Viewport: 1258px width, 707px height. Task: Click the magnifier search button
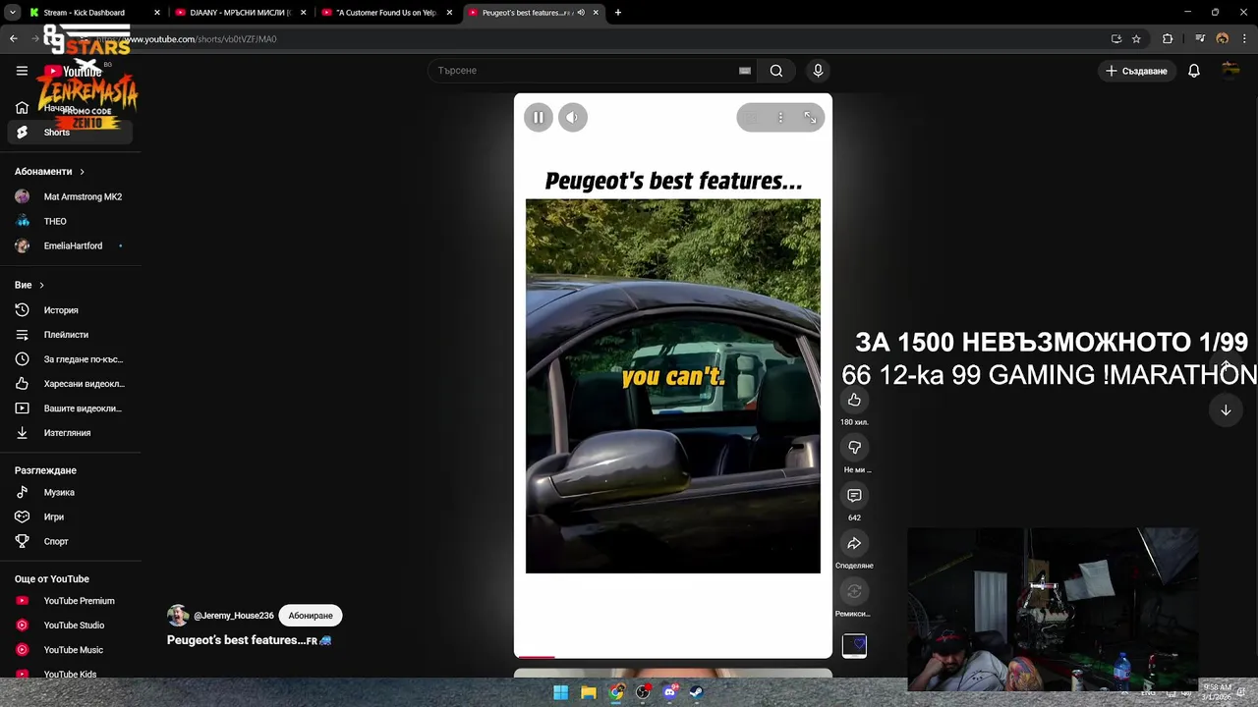776,71
